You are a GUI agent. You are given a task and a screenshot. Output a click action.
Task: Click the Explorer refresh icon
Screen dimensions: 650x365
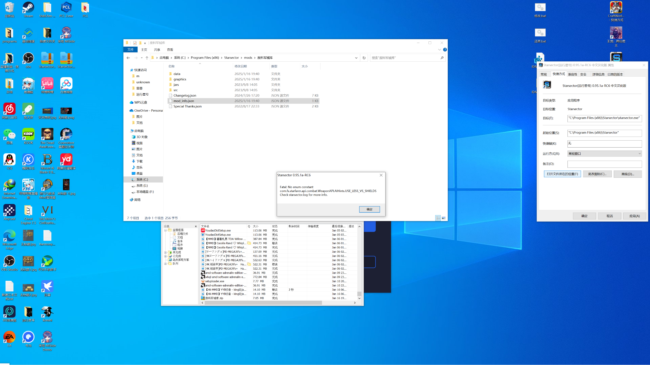[x=364, y=58]
